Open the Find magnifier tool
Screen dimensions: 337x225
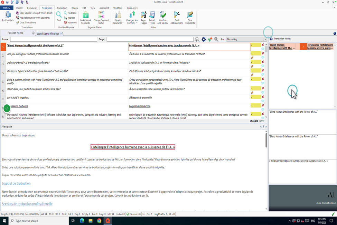[x=59, y=17]
